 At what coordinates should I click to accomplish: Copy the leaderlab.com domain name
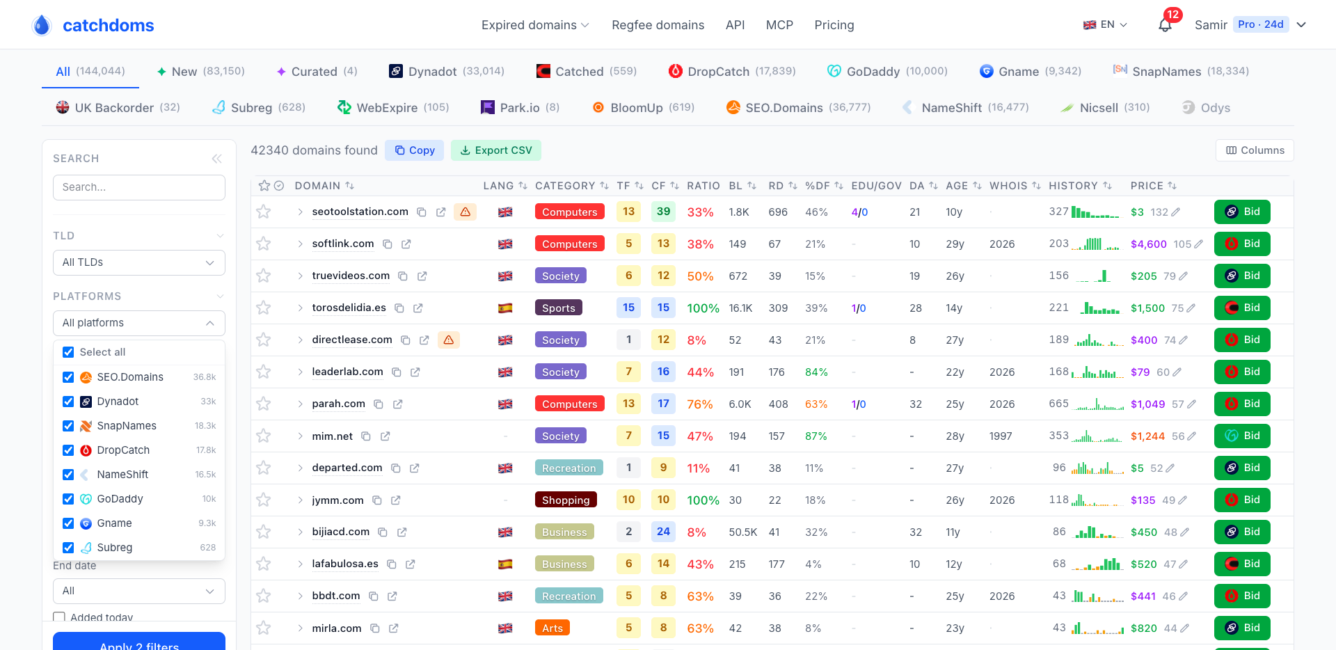click(396, 372)
